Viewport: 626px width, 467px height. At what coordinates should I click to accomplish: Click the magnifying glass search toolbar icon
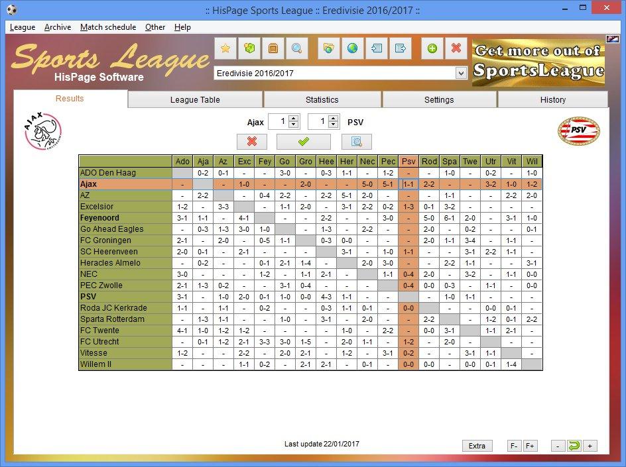pos(296,48)
